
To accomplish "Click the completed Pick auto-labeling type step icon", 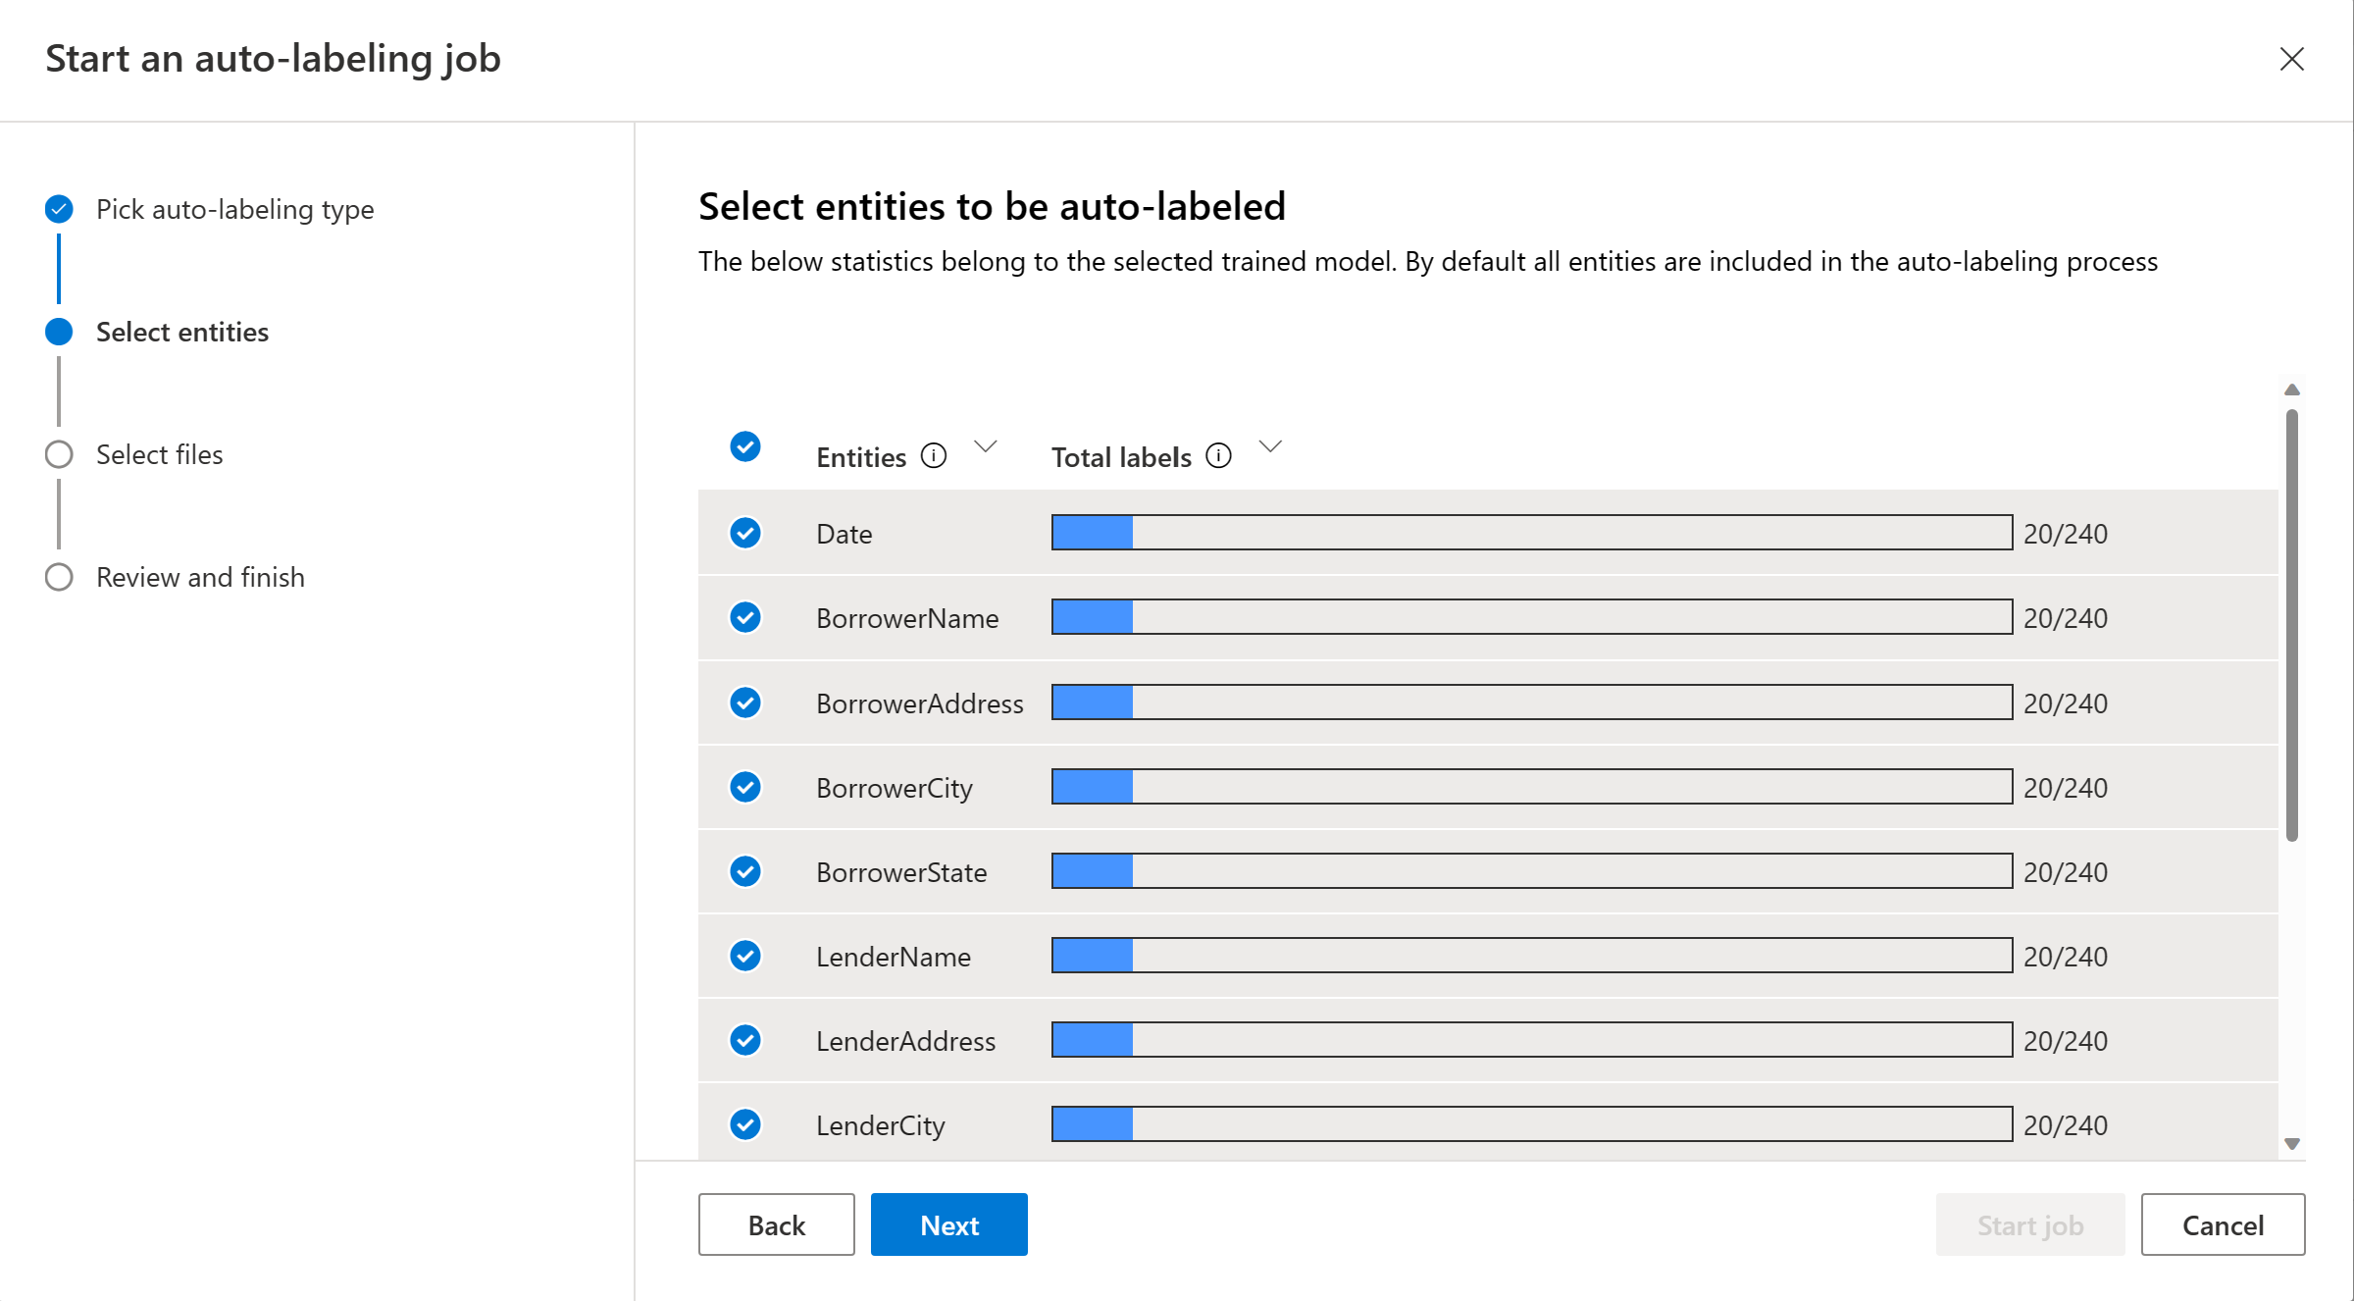I will pyautogui.click(x=59, y=209).
